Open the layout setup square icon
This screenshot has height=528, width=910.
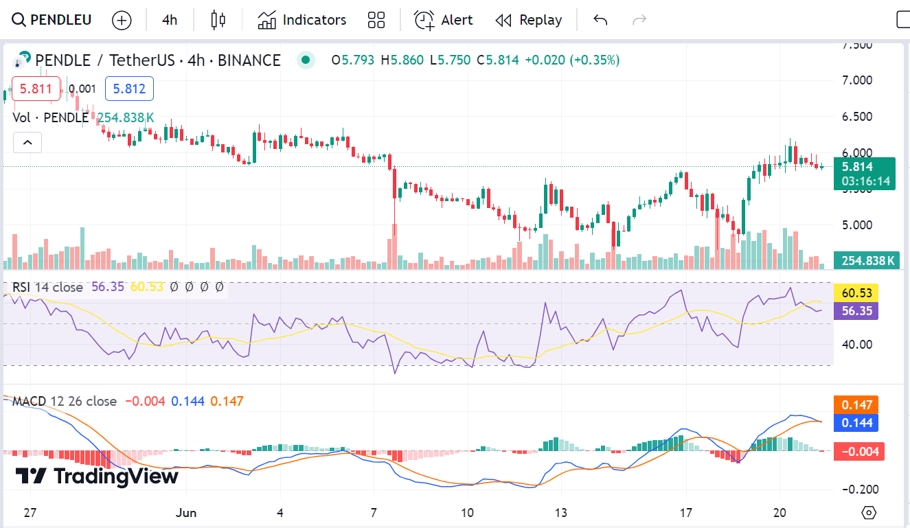click(x=903, y=20)
